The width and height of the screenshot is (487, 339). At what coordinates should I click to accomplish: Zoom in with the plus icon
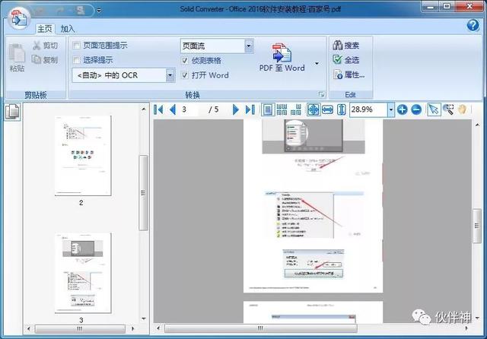tap(403, 109)
